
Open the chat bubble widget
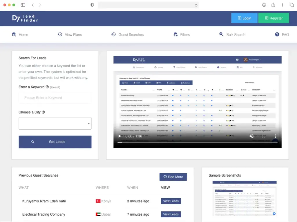tap(274, 214)
